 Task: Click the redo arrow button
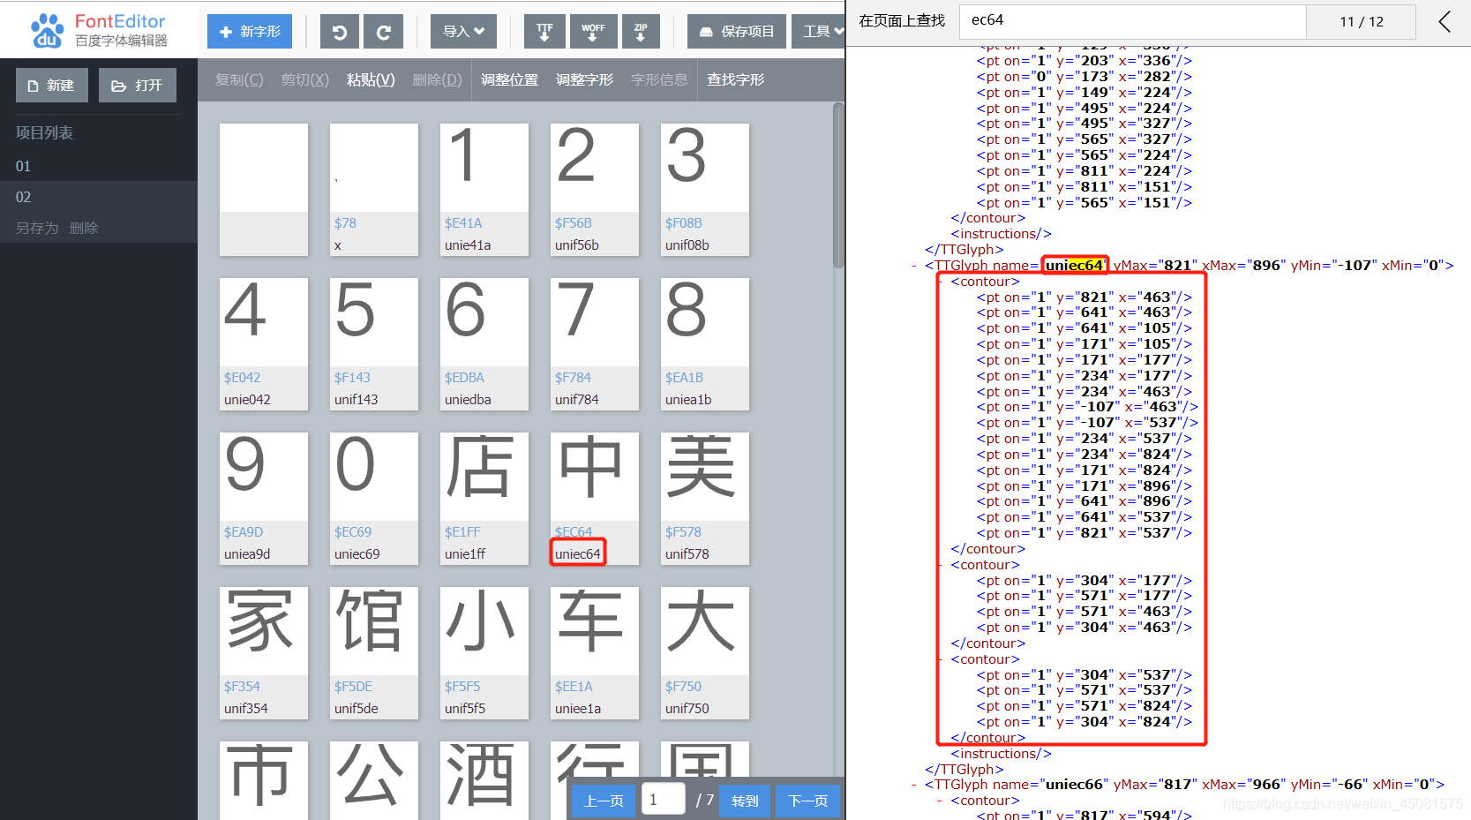[383, 32]
